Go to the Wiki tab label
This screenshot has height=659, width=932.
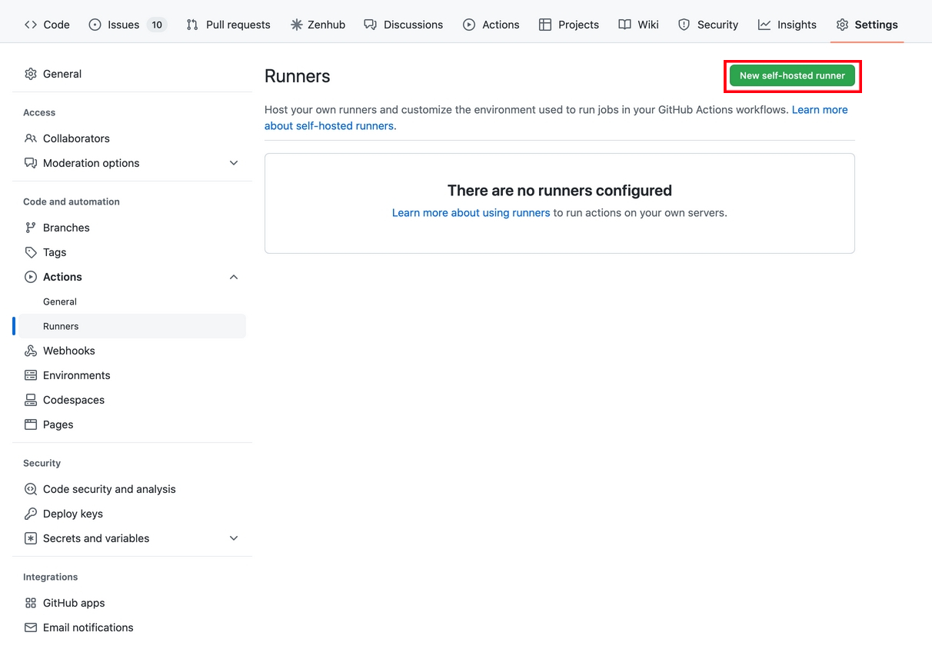[x=648, y=25]
